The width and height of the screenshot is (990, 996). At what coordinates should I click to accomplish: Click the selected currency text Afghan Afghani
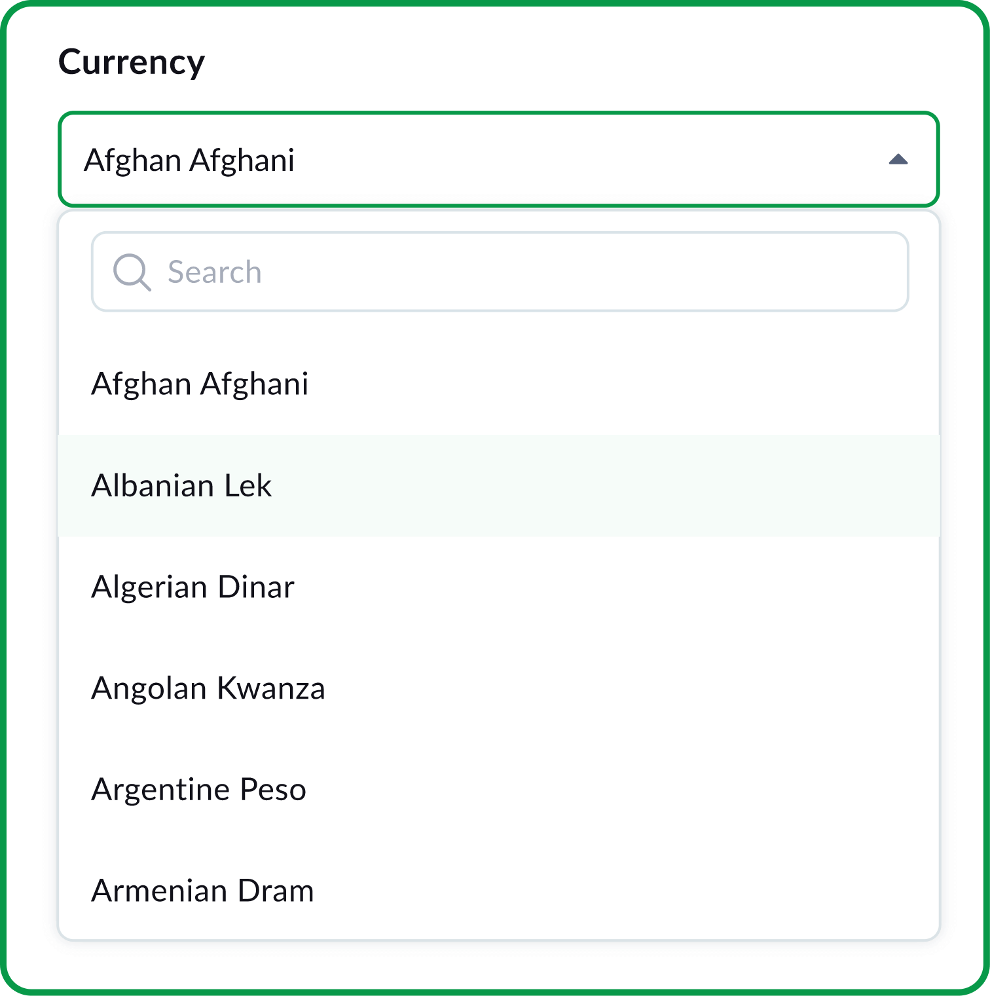pos(190,159)
